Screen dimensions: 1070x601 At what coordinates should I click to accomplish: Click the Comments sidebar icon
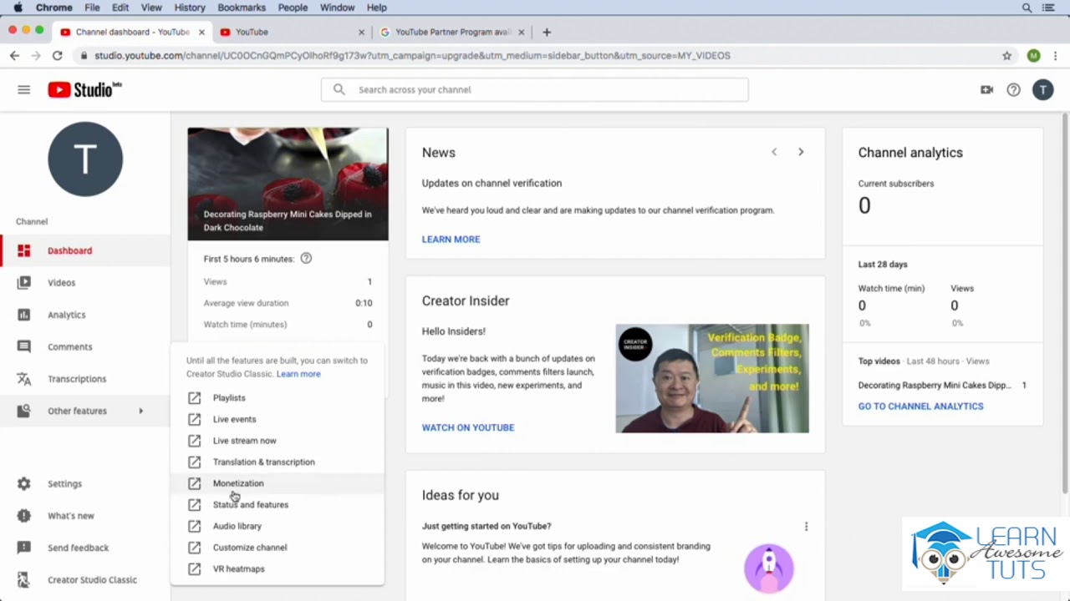click(23, 346)
